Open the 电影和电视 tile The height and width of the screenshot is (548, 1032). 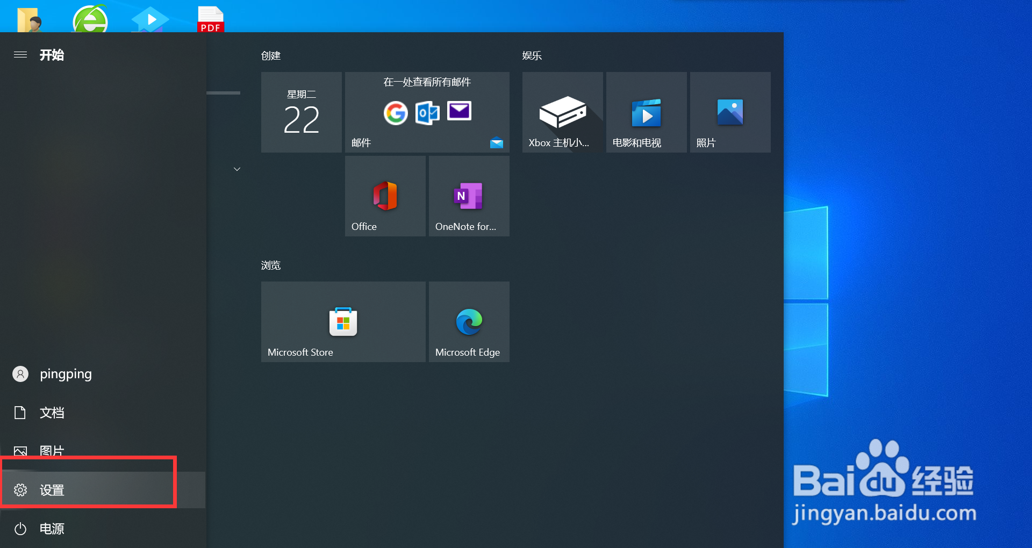(x=647, y=112)
